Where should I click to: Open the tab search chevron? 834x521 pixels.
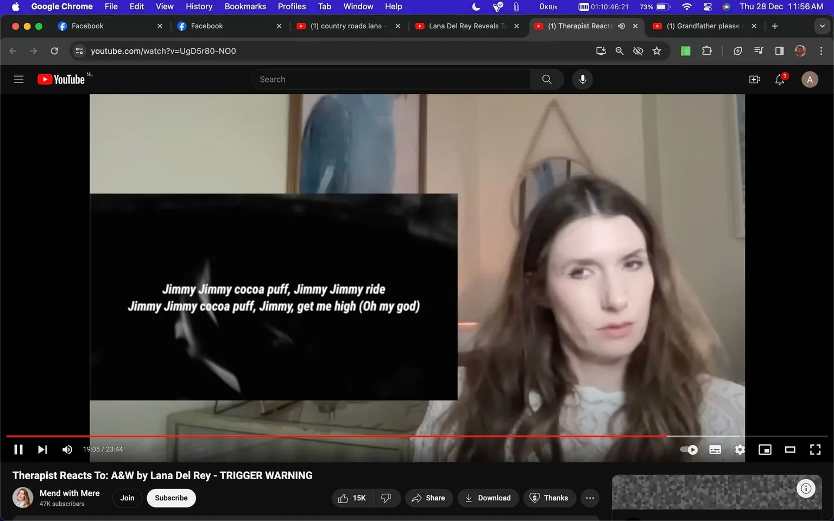point(822,26)
